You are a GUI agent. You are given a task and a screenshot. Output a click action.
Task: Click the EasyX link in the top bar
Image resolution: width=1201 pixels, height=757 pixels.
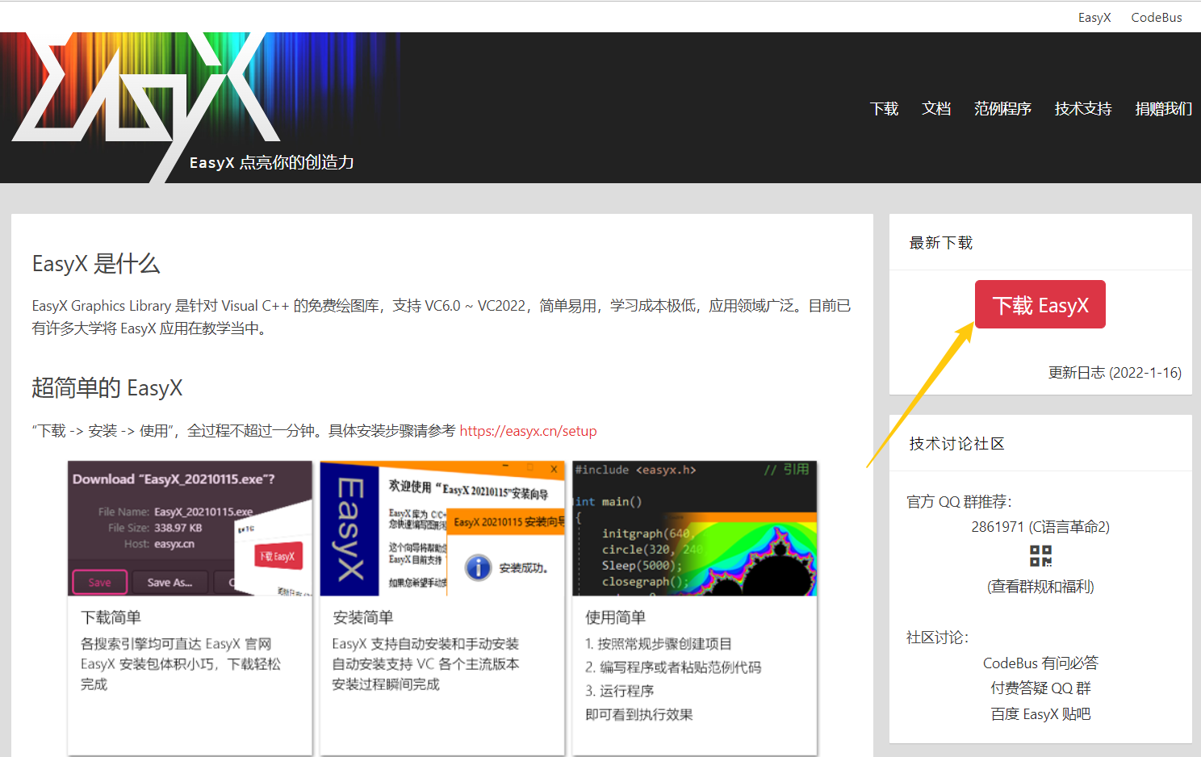(1094, 17)
